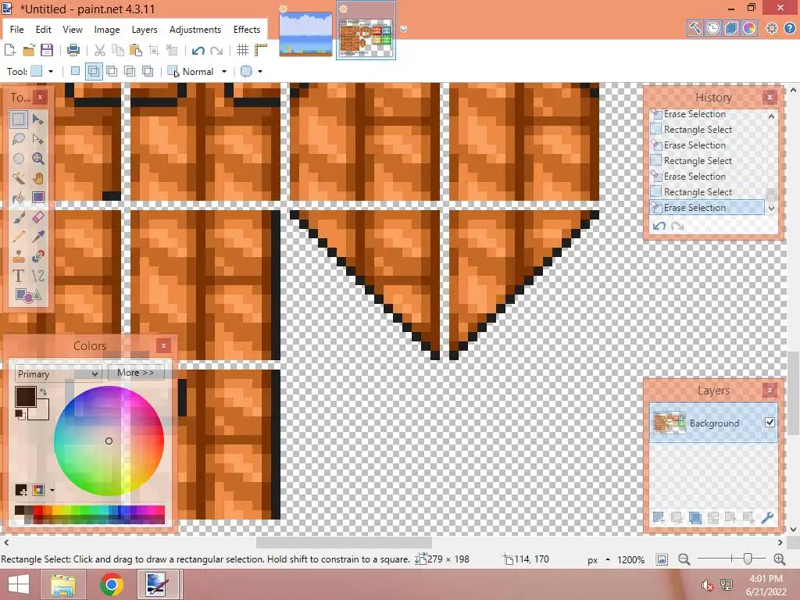The width and height of the screenshot is (800, 600).
Task: Click the Save floppy disk icon
Action: click(x=47, y=50)
